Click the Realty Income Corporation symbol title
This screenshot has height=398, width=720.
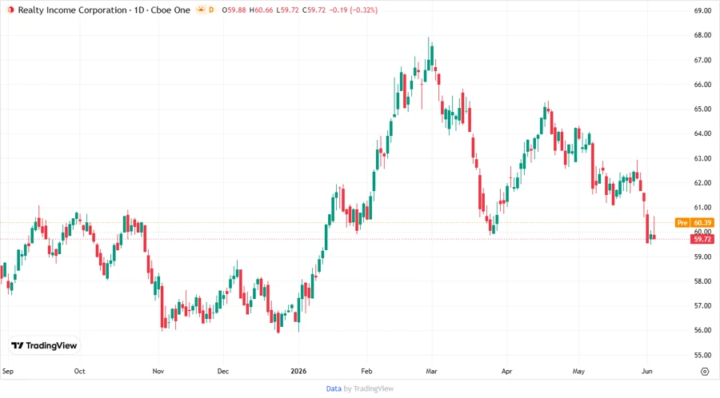(72, 10)
